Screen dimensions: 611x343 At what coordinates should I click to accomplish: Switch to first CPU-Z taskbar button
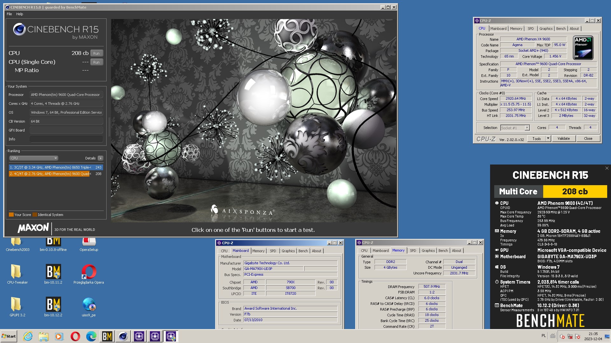pyautogui.click(x=139, y=336)
